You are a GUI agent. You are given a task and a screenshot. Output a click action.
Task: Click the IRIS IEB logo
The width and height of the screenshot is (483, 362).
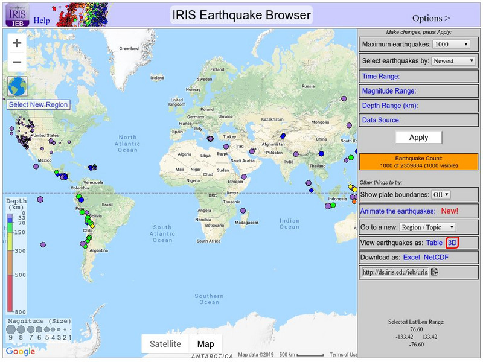pyautogui.click(x=17, y=14)
